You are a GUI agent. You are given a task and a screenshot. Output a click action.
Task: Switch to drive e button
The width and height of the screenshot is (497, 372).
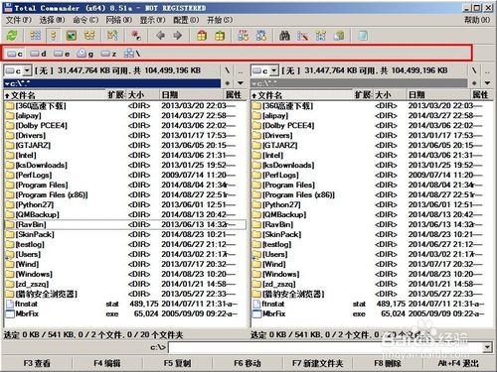62,54
